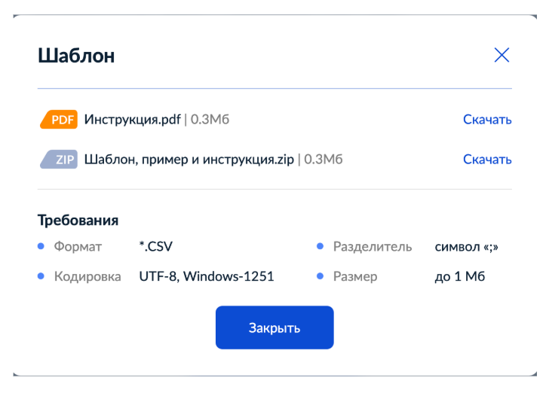
Task: Select the Шаблон, пример и инструкция.zip file name
Action: click(x=189, y=160)
